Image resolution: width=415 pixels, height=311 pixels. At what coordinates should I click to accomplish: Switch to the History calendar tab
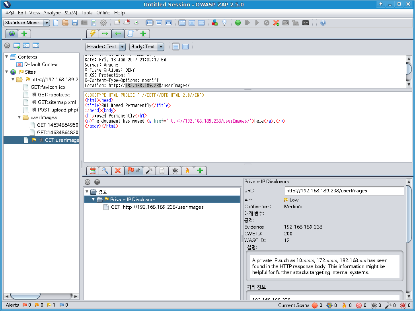pos(93,170)
